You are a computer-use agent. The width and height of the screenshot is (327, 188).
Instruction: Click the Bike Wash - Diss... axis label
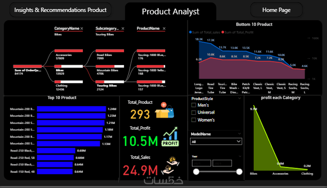tap(234, 88)
